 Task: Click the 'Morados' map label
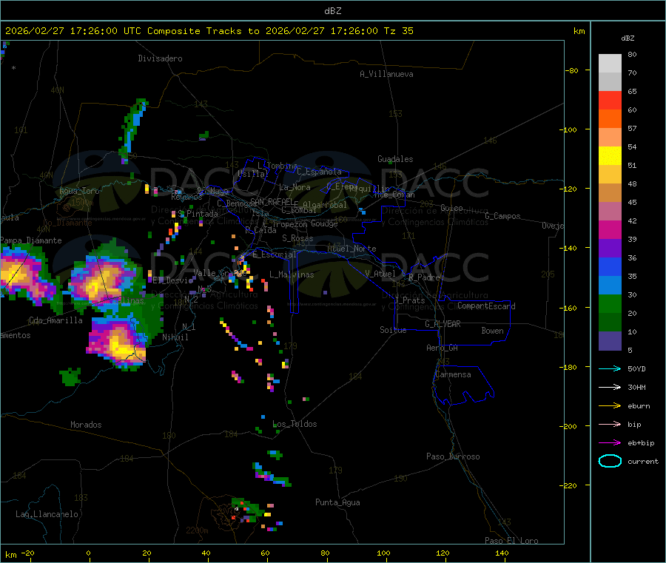click(x=86, y=425)
